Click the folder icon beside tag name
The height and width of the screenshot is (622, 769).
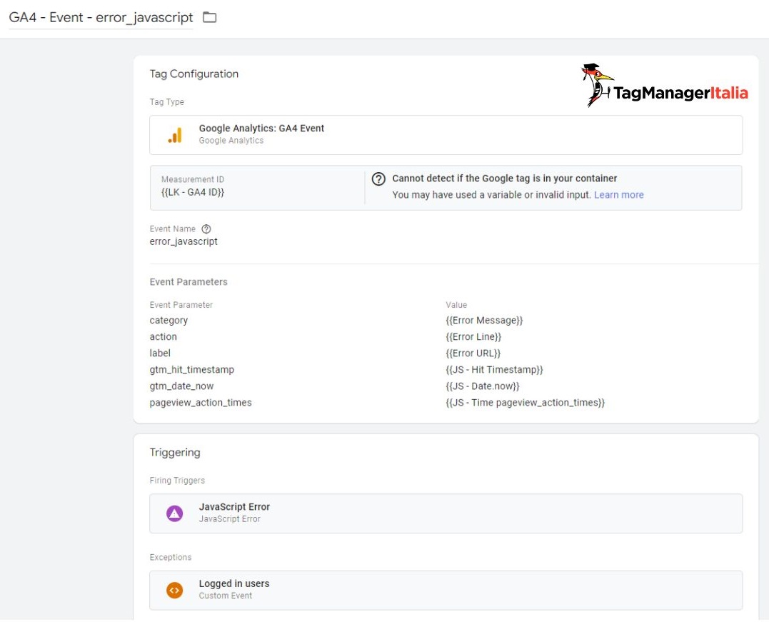point(209,17)
